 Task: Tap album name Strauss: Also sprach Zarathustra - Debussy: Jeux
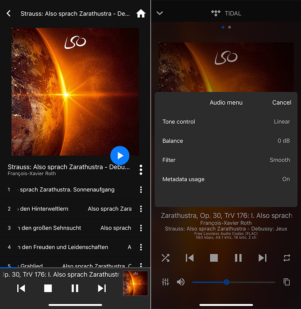(x=226, y=229)
